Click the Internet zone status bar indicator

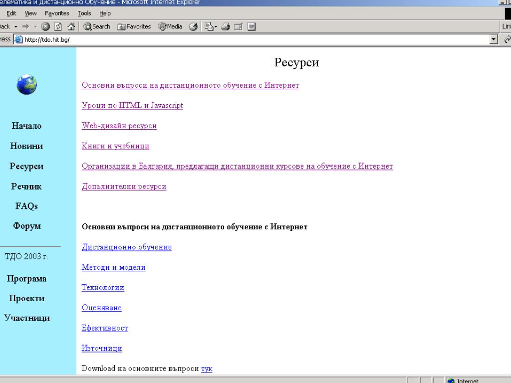click(x=463, y=381)
